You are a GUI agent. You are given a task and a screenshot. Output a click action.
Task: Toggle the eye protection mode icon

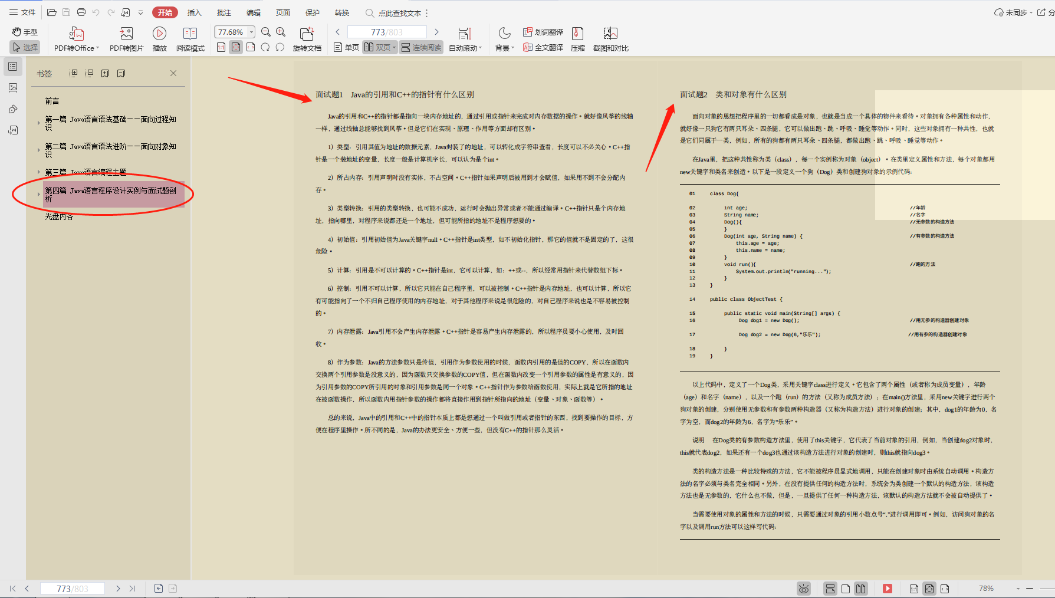click(804, 589)
